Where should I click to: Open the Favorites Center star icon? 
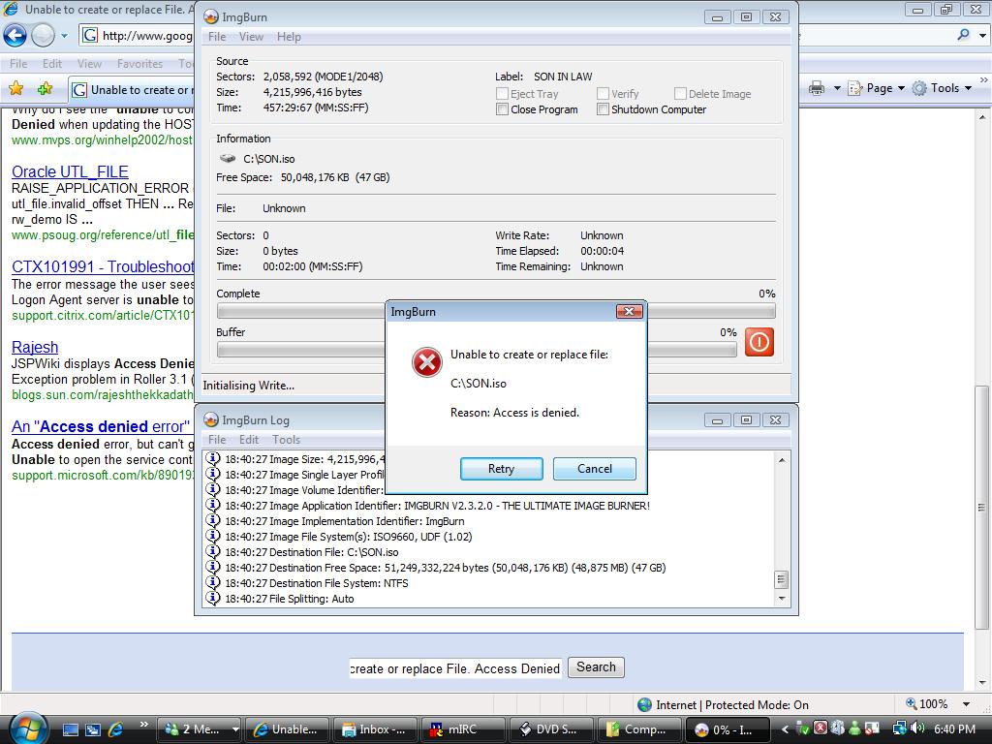[x=16, y=88]
